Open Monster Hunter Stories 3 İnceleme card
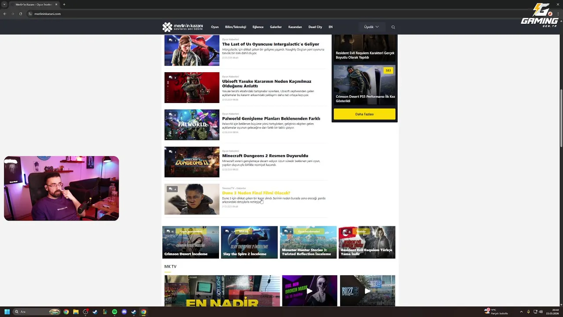This screenshot has height=317, width=563. (308, 242)
